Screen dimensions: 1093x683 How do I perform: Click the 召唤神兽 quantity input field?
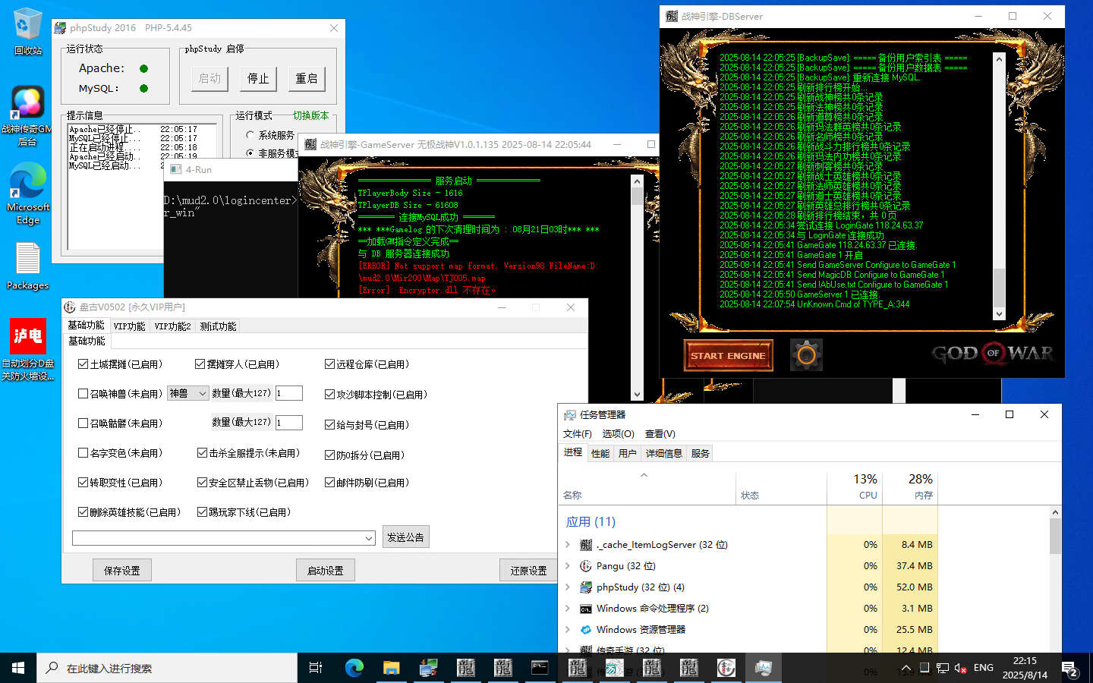coord(289,393)
